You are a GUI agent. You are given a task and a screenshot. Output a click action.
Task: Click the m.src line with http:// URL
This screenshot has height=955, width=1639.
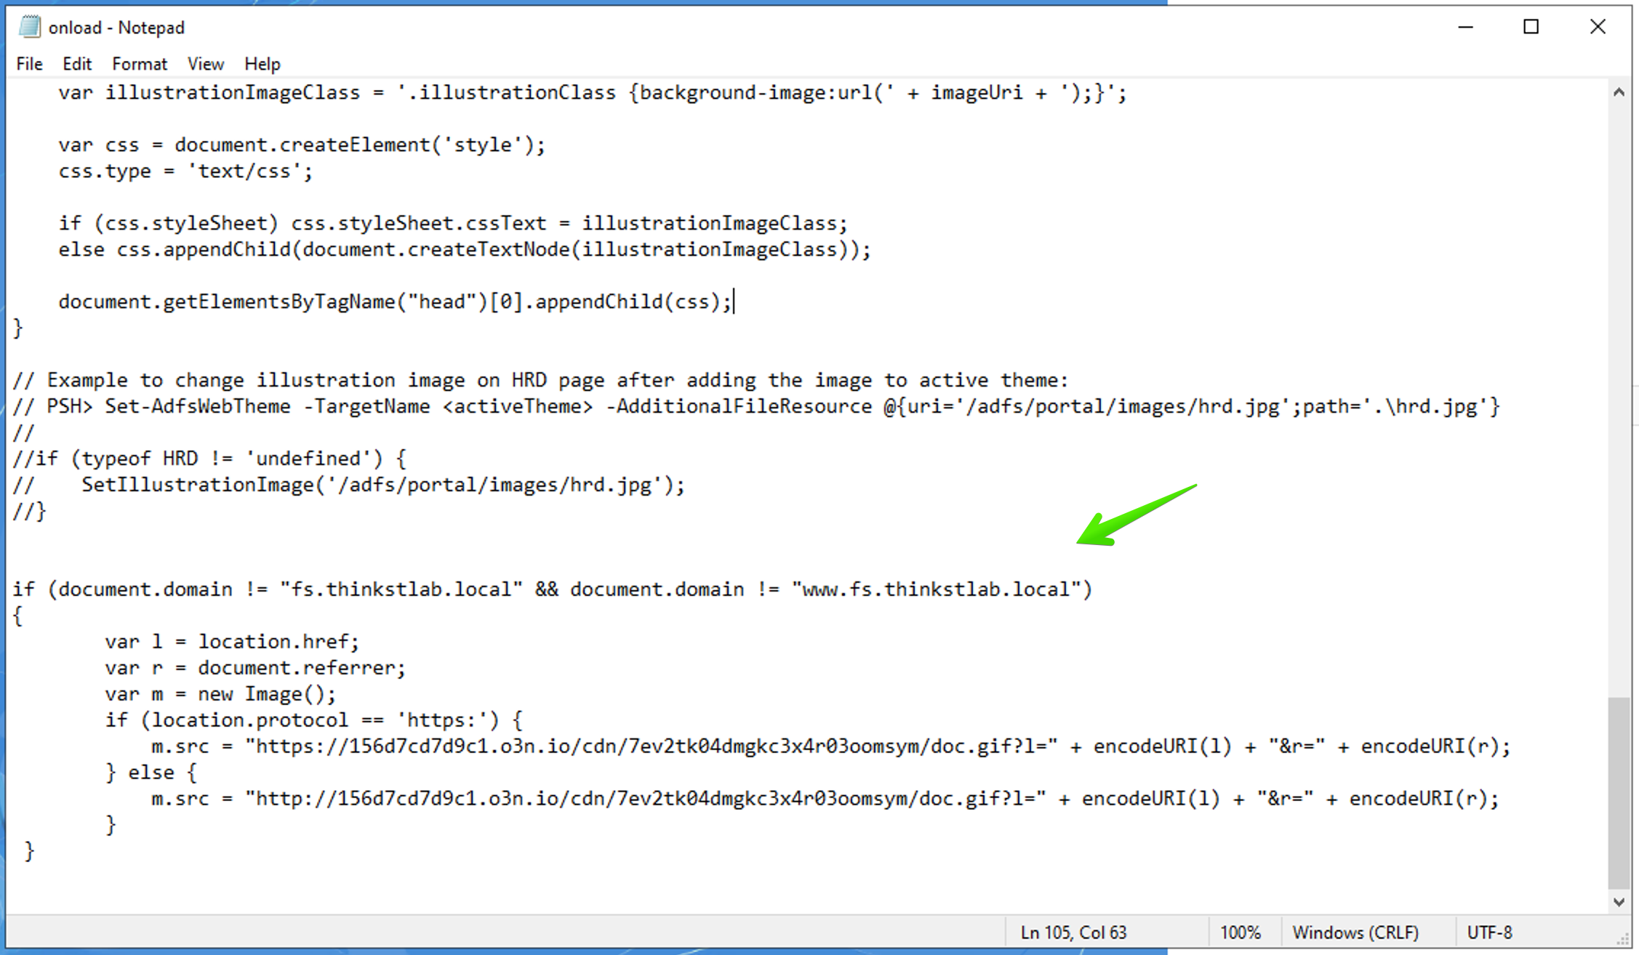825,799
